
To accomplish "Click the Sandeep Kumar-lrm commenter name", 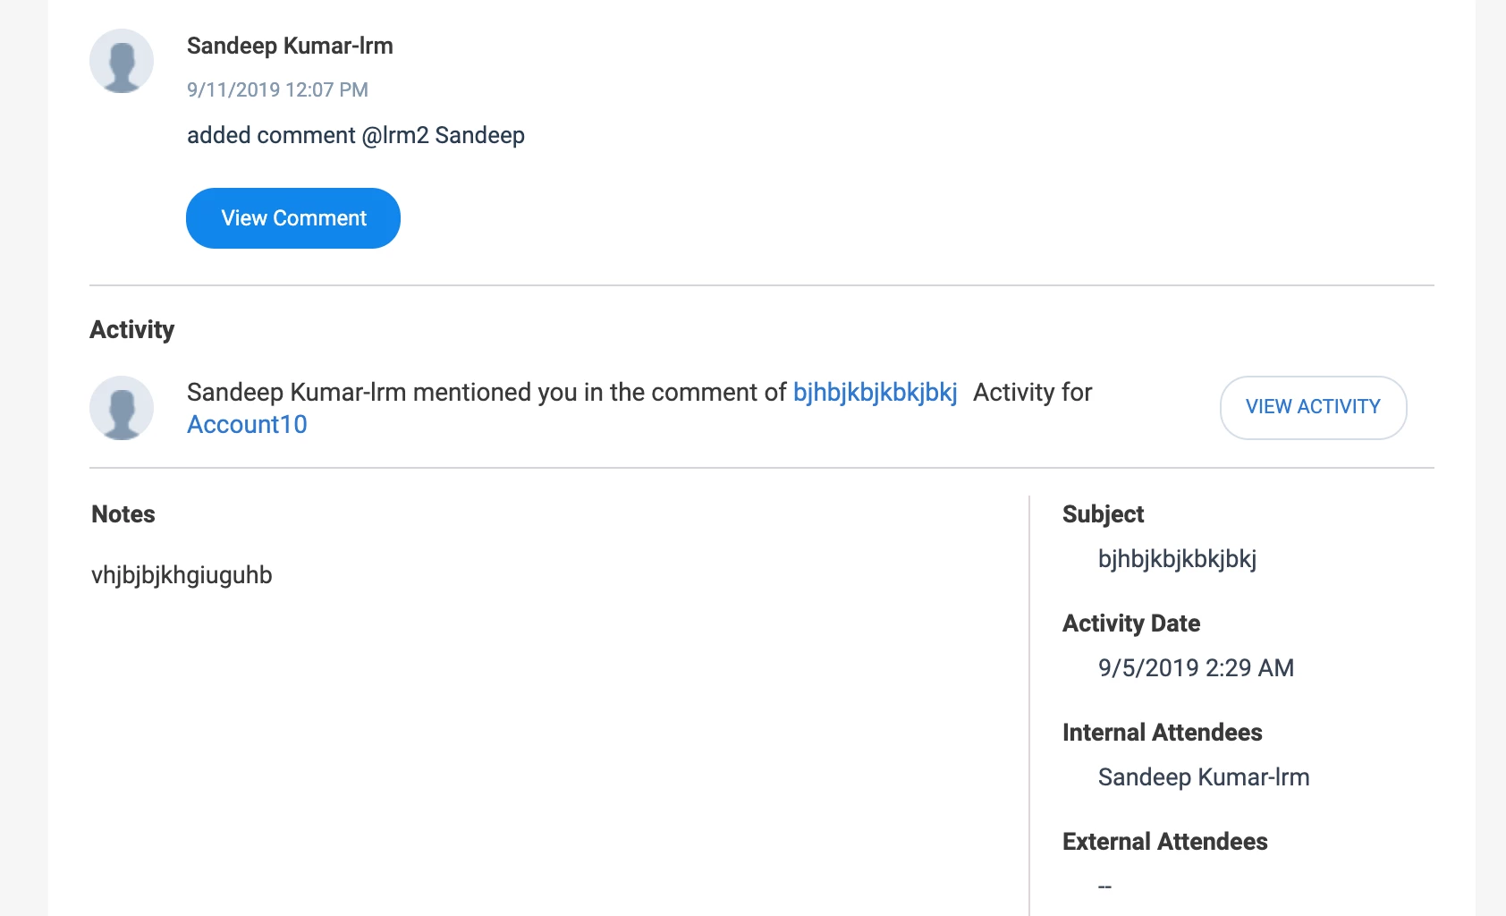I will (290, 46).
